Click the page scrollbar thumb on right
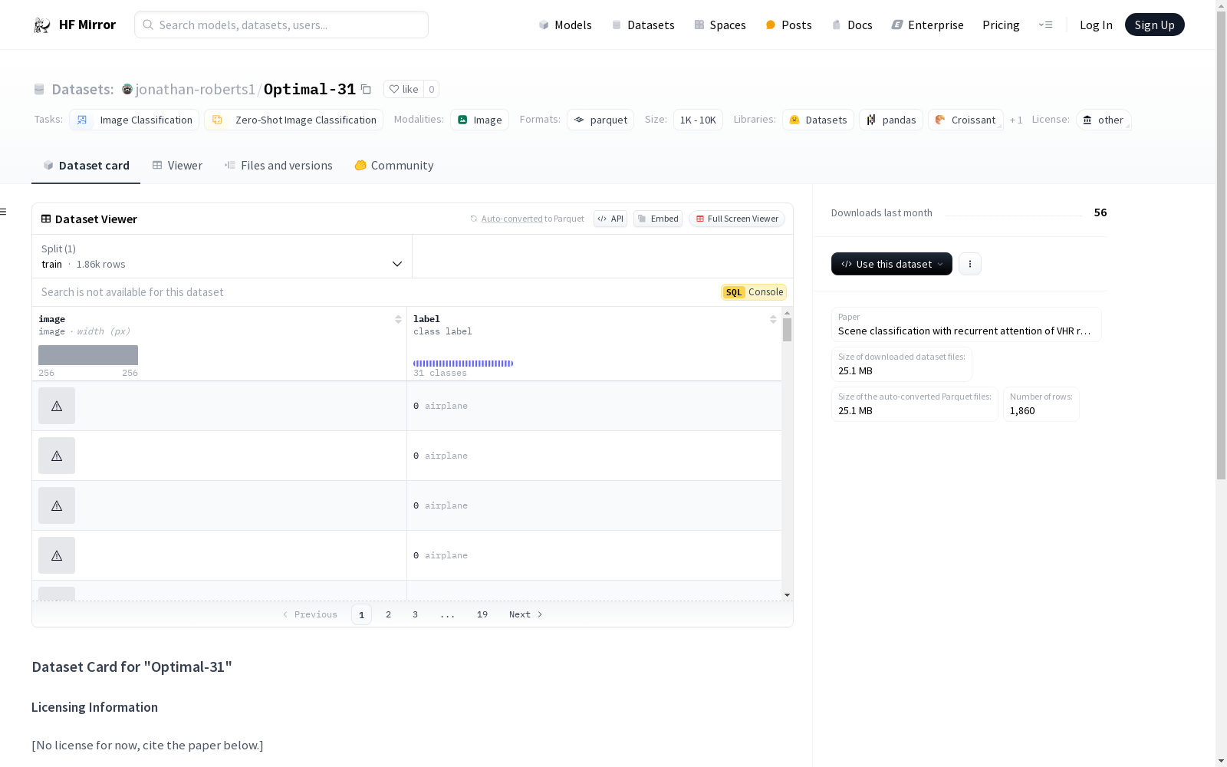This screenshot has height=767, width=1227. click(1221, 245)
